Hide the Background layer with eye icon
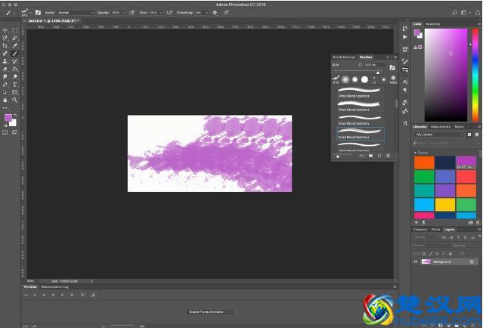This screenshot has height=328, width=483. point(416,261)
